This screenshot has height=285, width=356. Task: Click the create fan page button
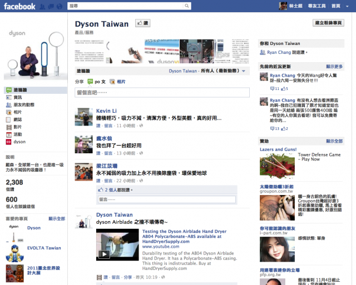pos(328,23)
